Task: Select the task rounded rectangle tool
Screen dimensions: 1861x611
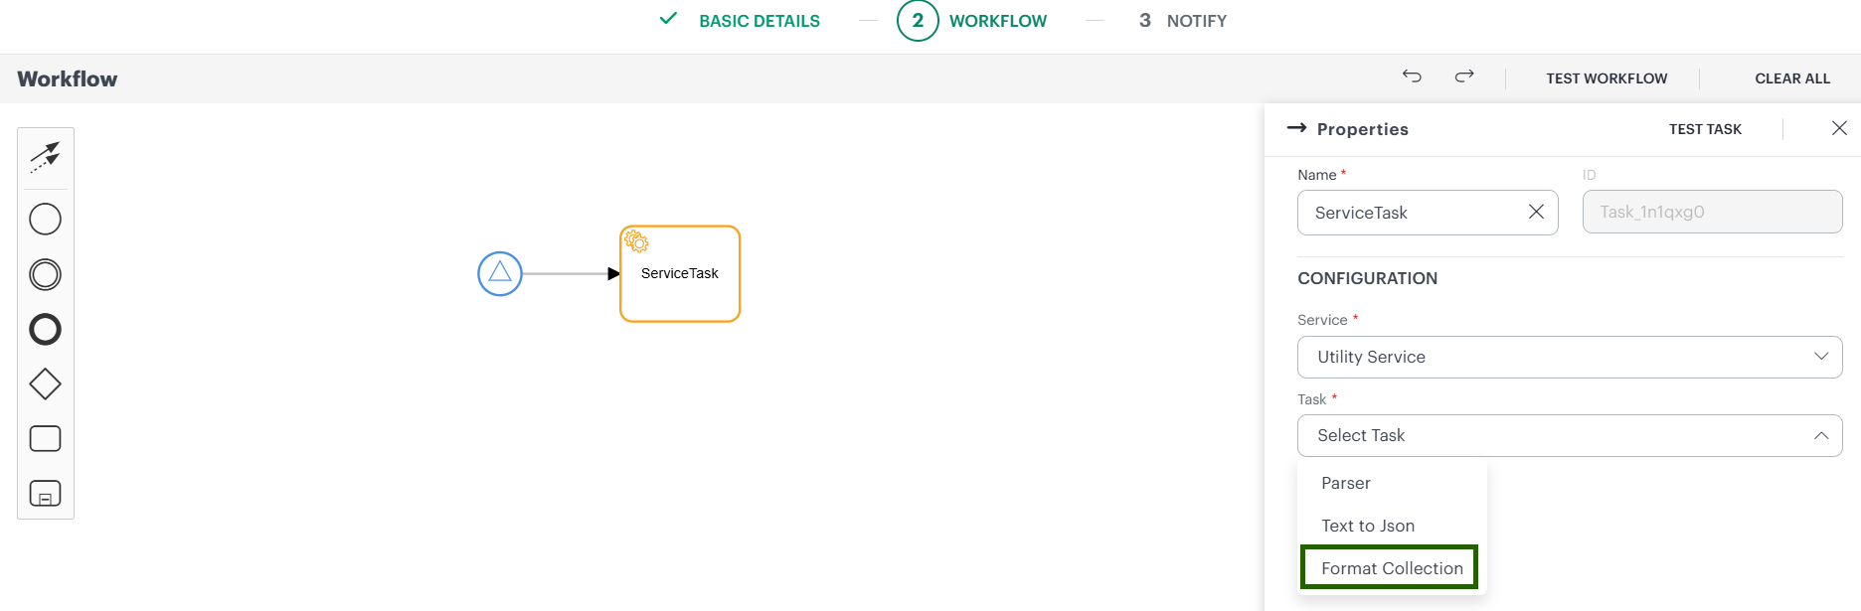Action: 45,438
